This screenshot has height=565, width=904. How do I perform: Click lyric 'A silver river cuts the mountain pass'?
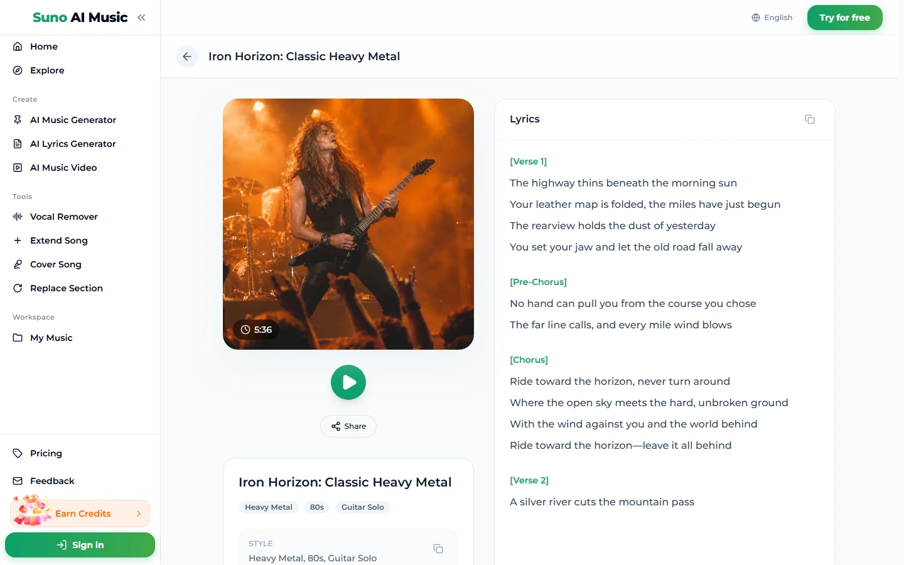click(x=602, y=502)
